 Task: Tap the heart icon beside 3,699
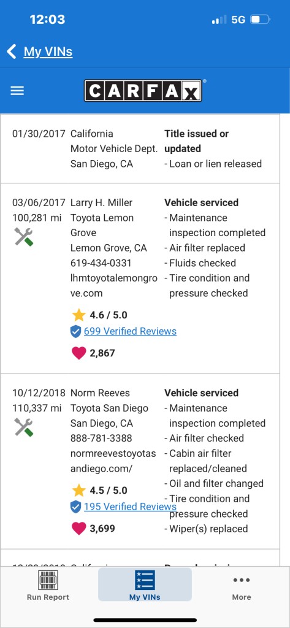[x=79, y=528]
